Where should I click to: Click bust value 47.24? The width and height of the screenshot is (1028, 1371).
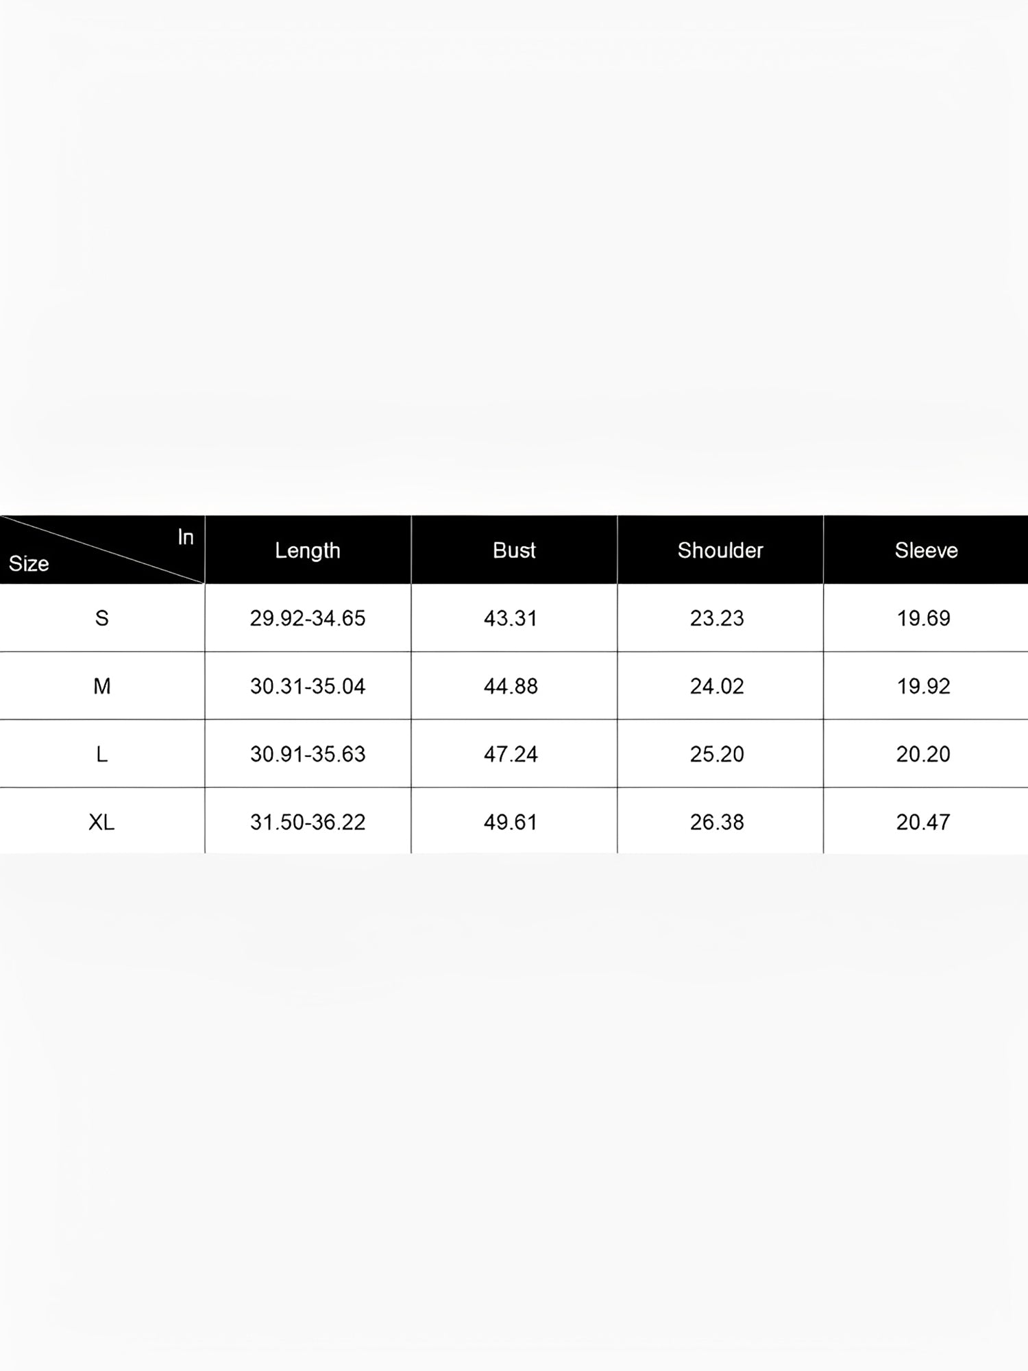(511, 754)
